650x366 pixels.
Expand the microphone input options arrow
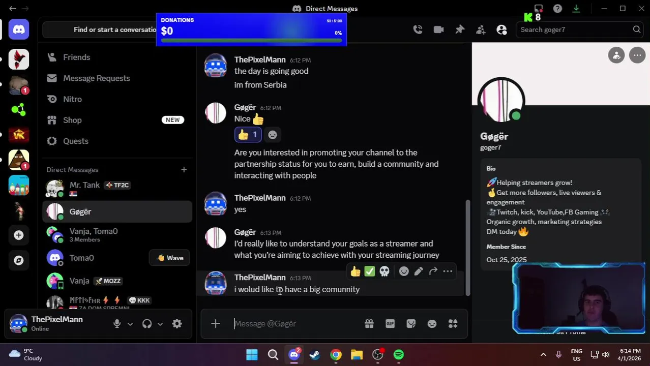(x=130, y=324)
